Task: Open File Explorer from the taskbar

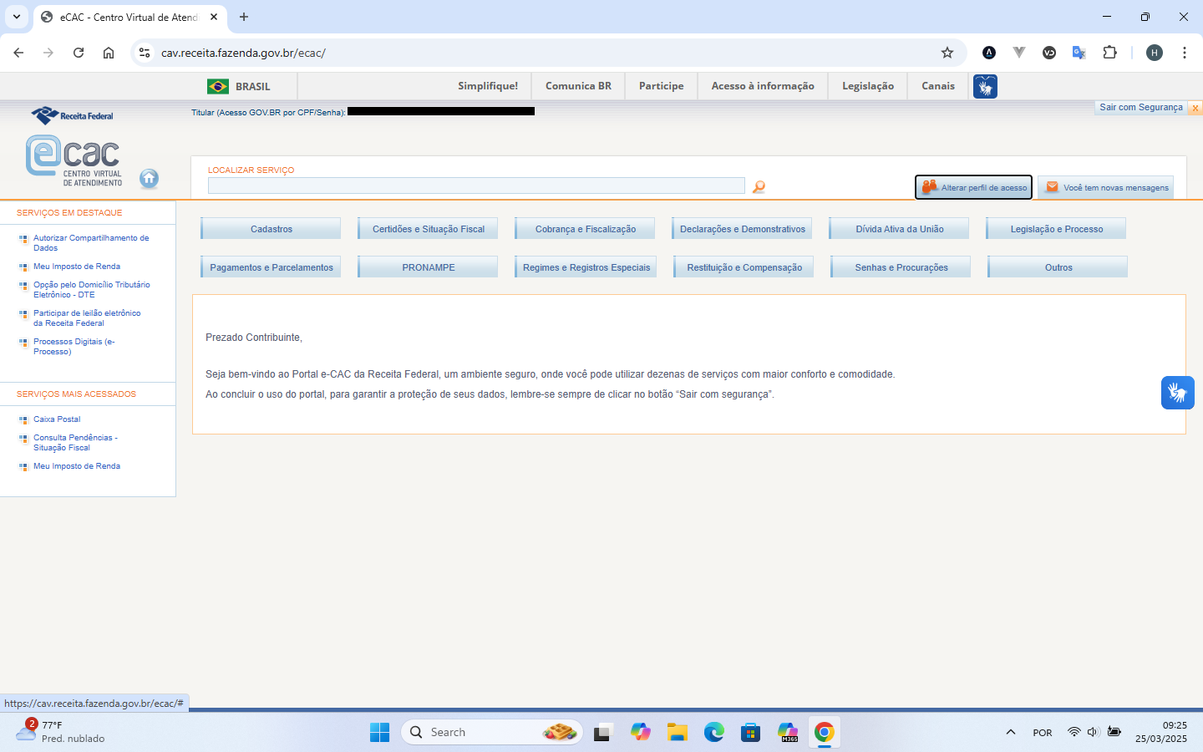Action: coord(677,733)
